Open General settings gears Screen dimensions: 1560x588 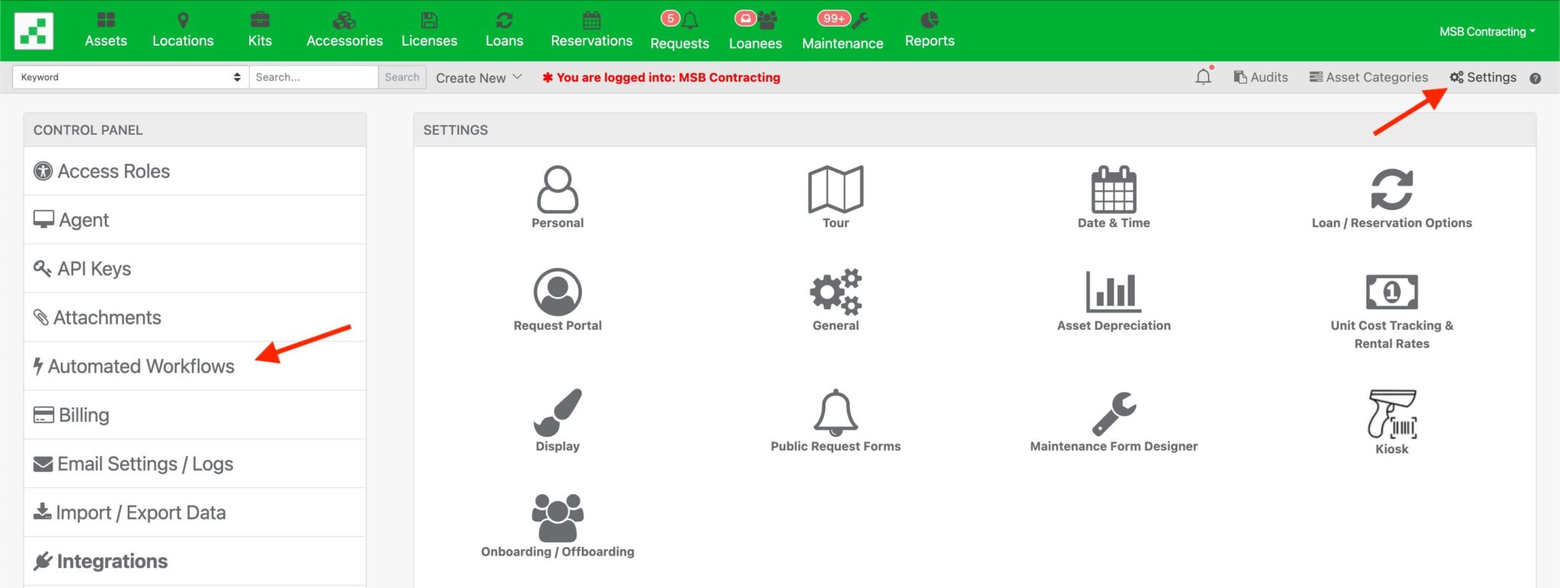tap(836, 299)
